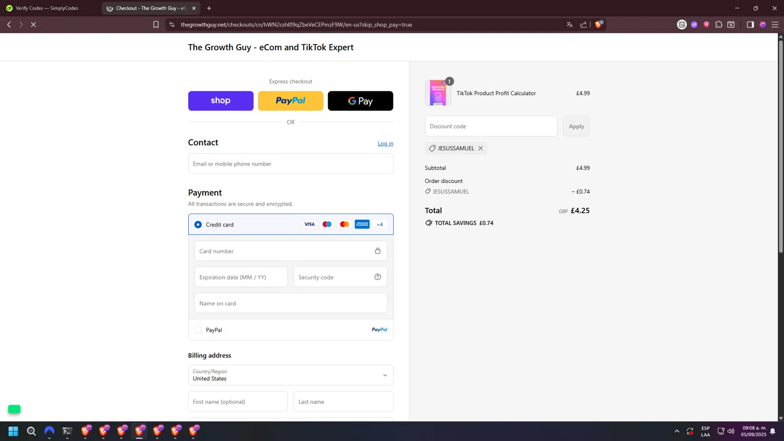
Task: Click the Security code field
Action: point(340,277)
